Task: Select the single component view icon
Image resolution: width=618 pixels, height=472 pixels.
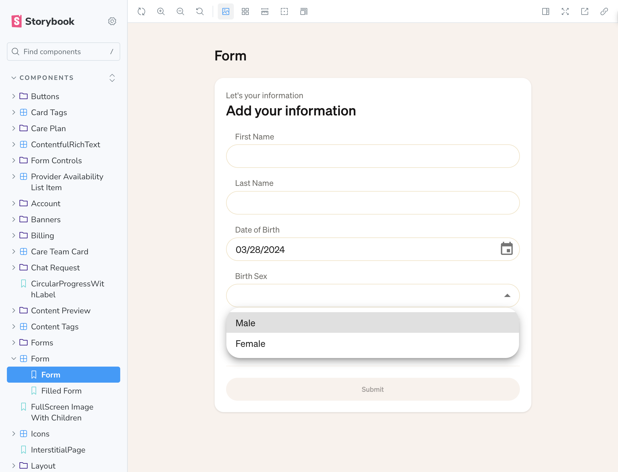Action: coord(226,11)
